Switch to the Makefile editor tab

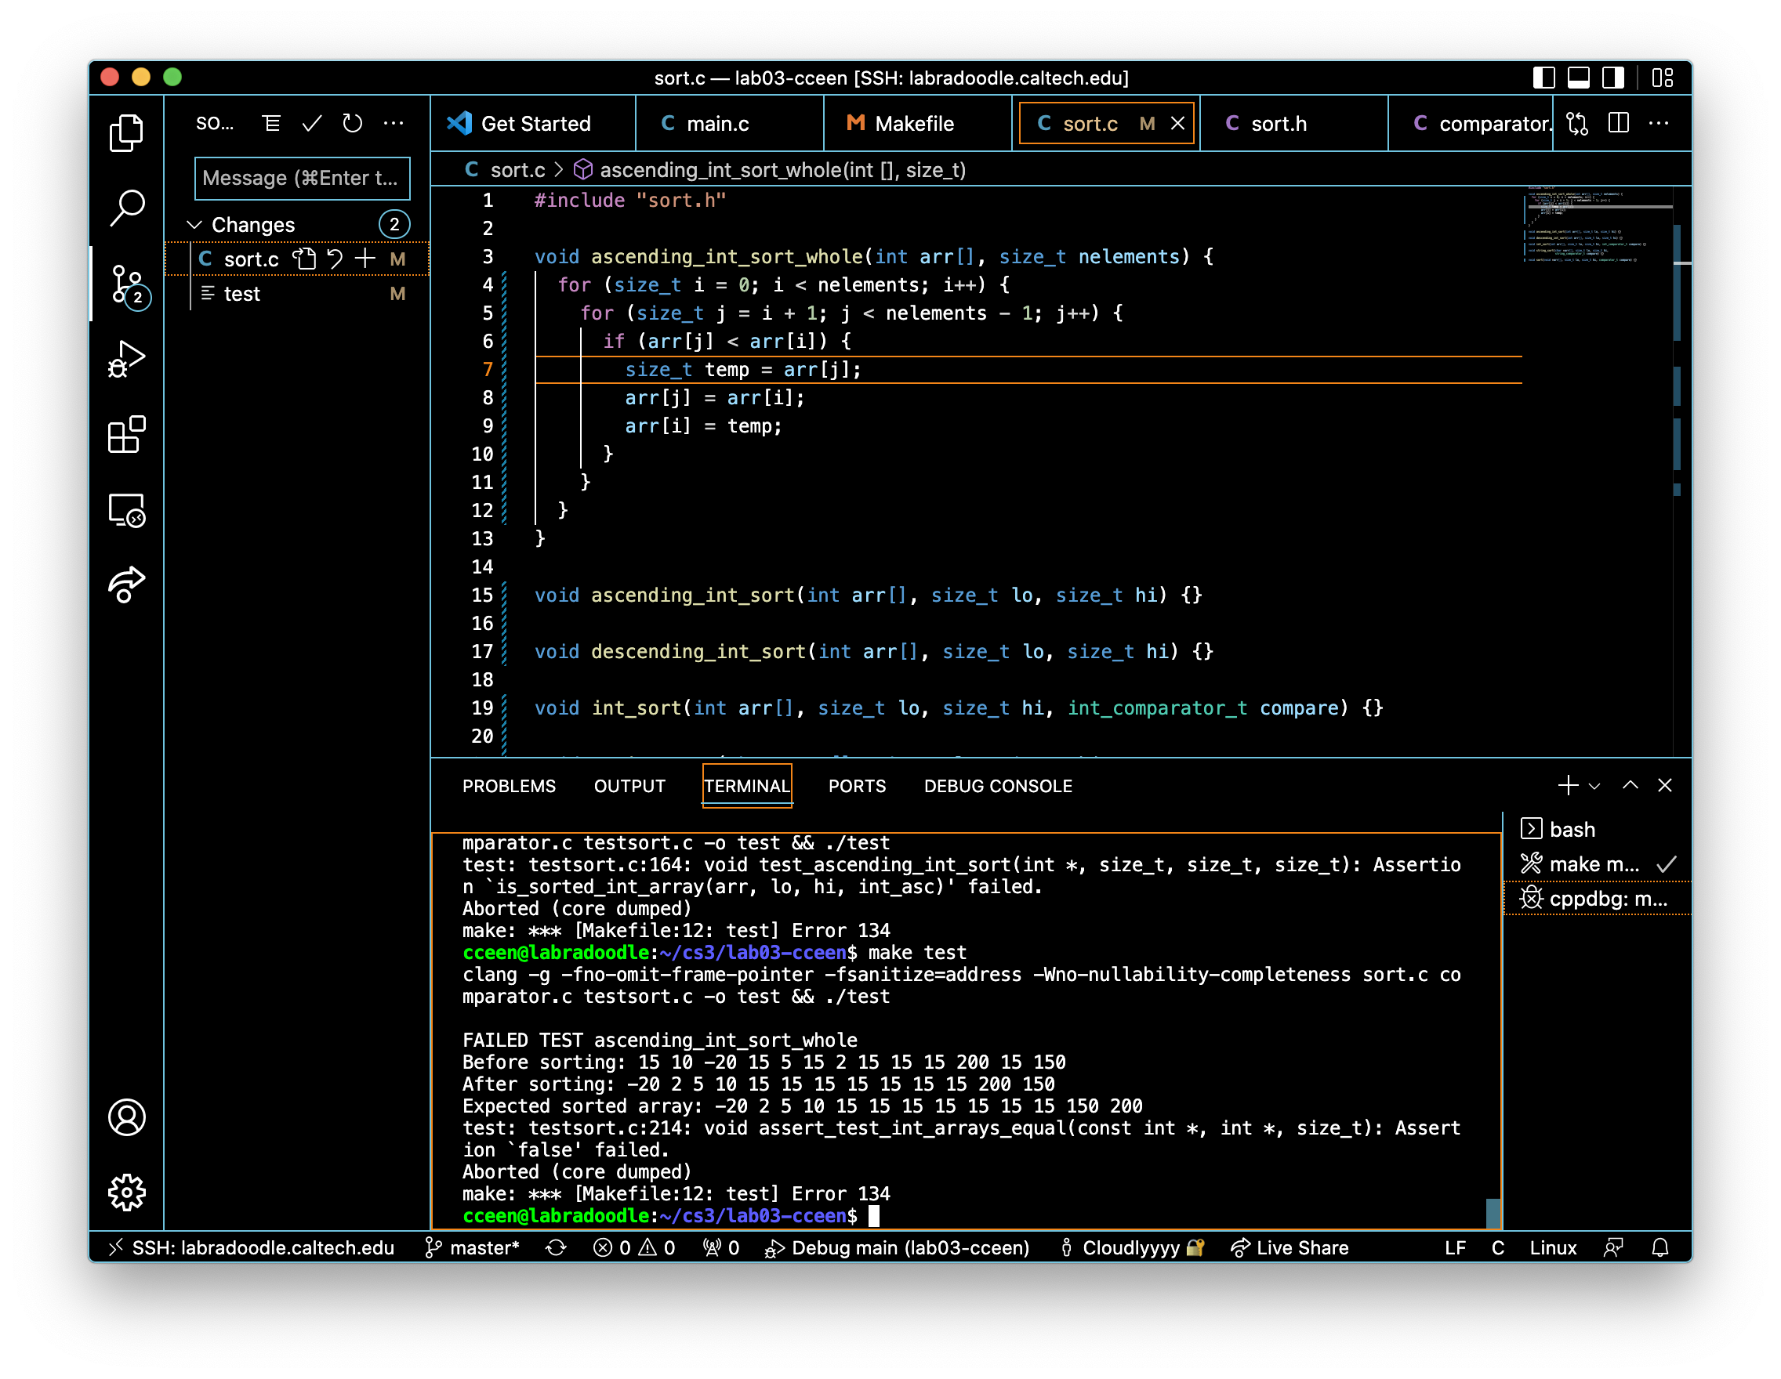[x=913, y=124]
